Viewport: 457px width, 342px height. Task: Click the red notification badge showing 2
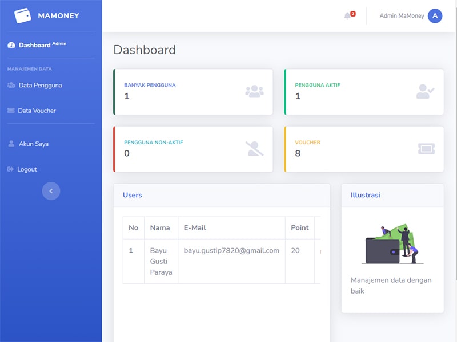point(353,14)
